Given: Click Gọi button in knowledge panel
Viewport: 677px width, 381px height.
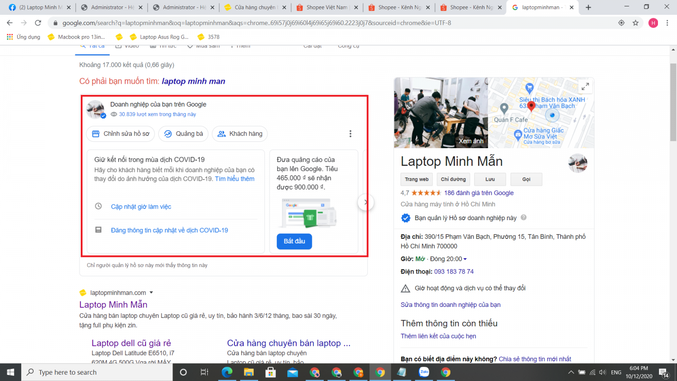Looking at the screenshot, I should coord(526,179).
